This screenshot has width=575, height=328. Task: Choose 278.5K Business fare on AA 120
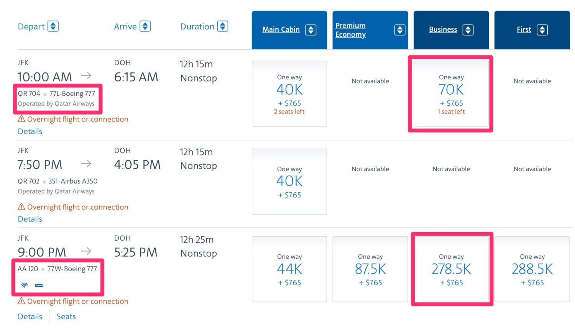tap(451, 269)
